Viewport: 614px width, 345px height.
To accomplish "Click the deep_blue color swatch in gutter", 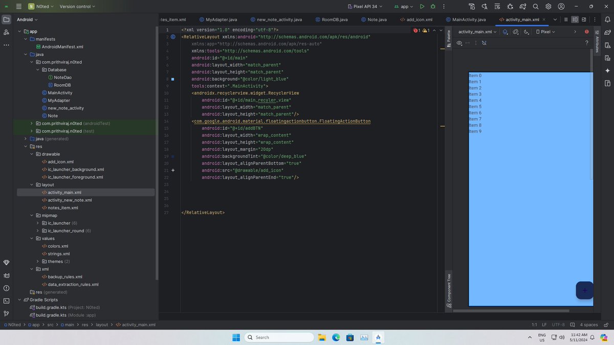I will (173, 156).
